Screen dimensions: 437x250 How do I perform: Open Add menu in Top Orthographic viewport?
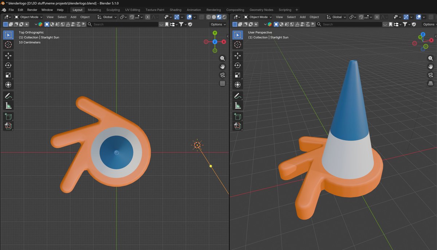pyautogui.click(x=73, y=17)
